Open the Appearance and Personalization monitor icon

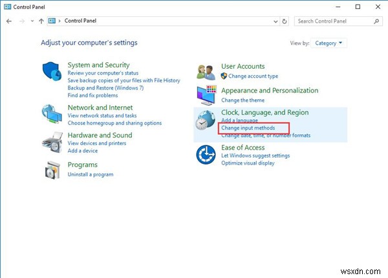click(207, 95)
